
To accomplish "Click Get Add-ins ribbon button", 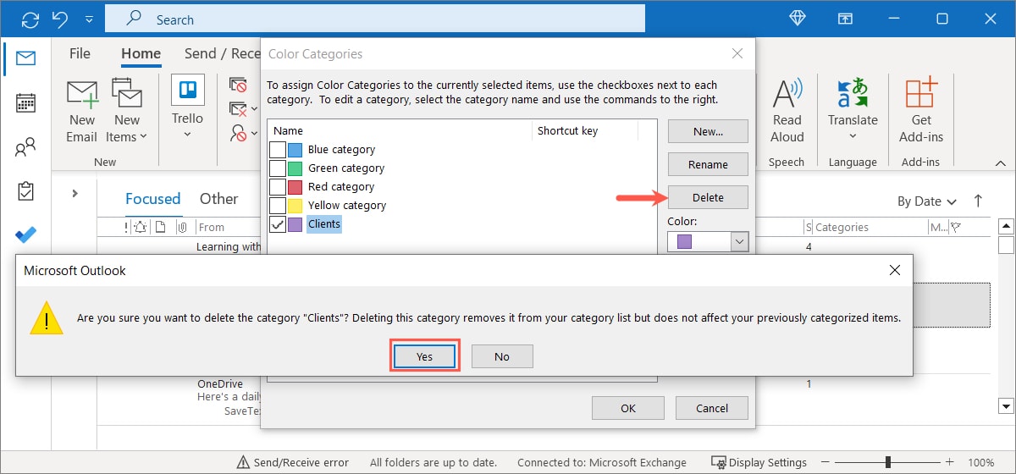I will click(x=921, y=110).
